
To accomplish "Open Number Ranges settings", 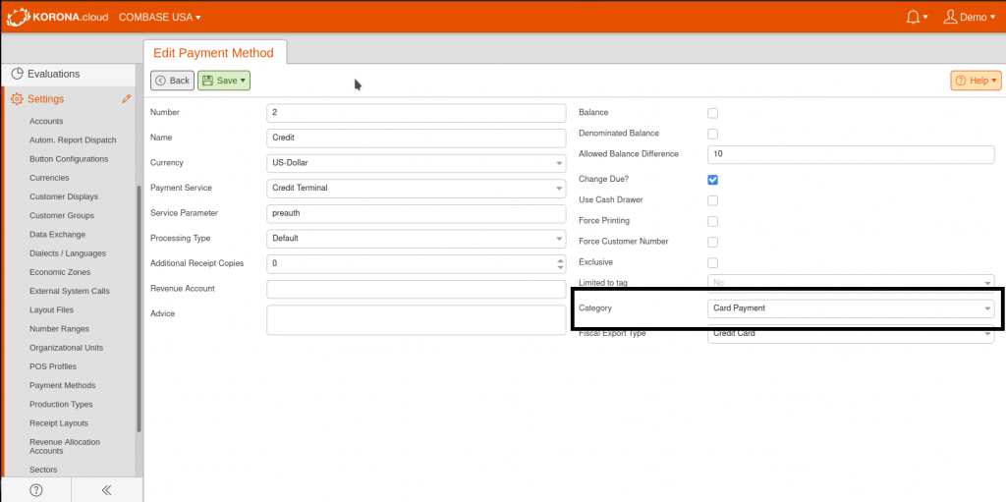I will coord(59,329).
